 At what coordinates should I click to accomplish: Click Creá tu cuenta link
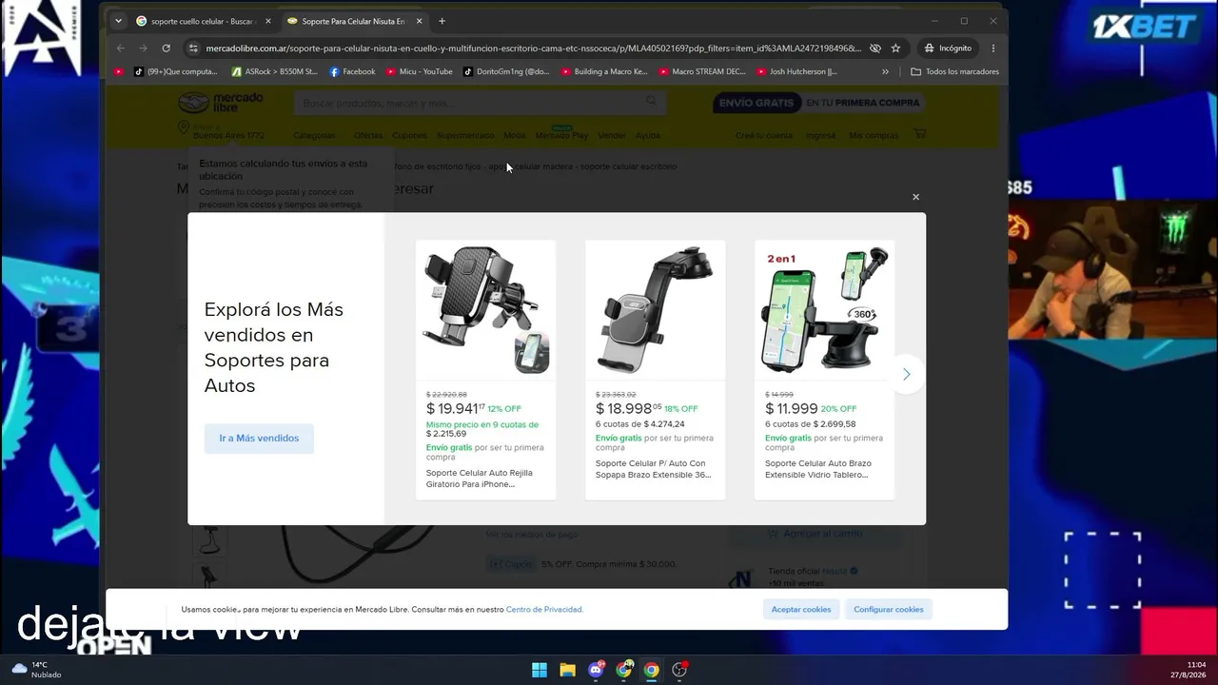click(763, 135)
